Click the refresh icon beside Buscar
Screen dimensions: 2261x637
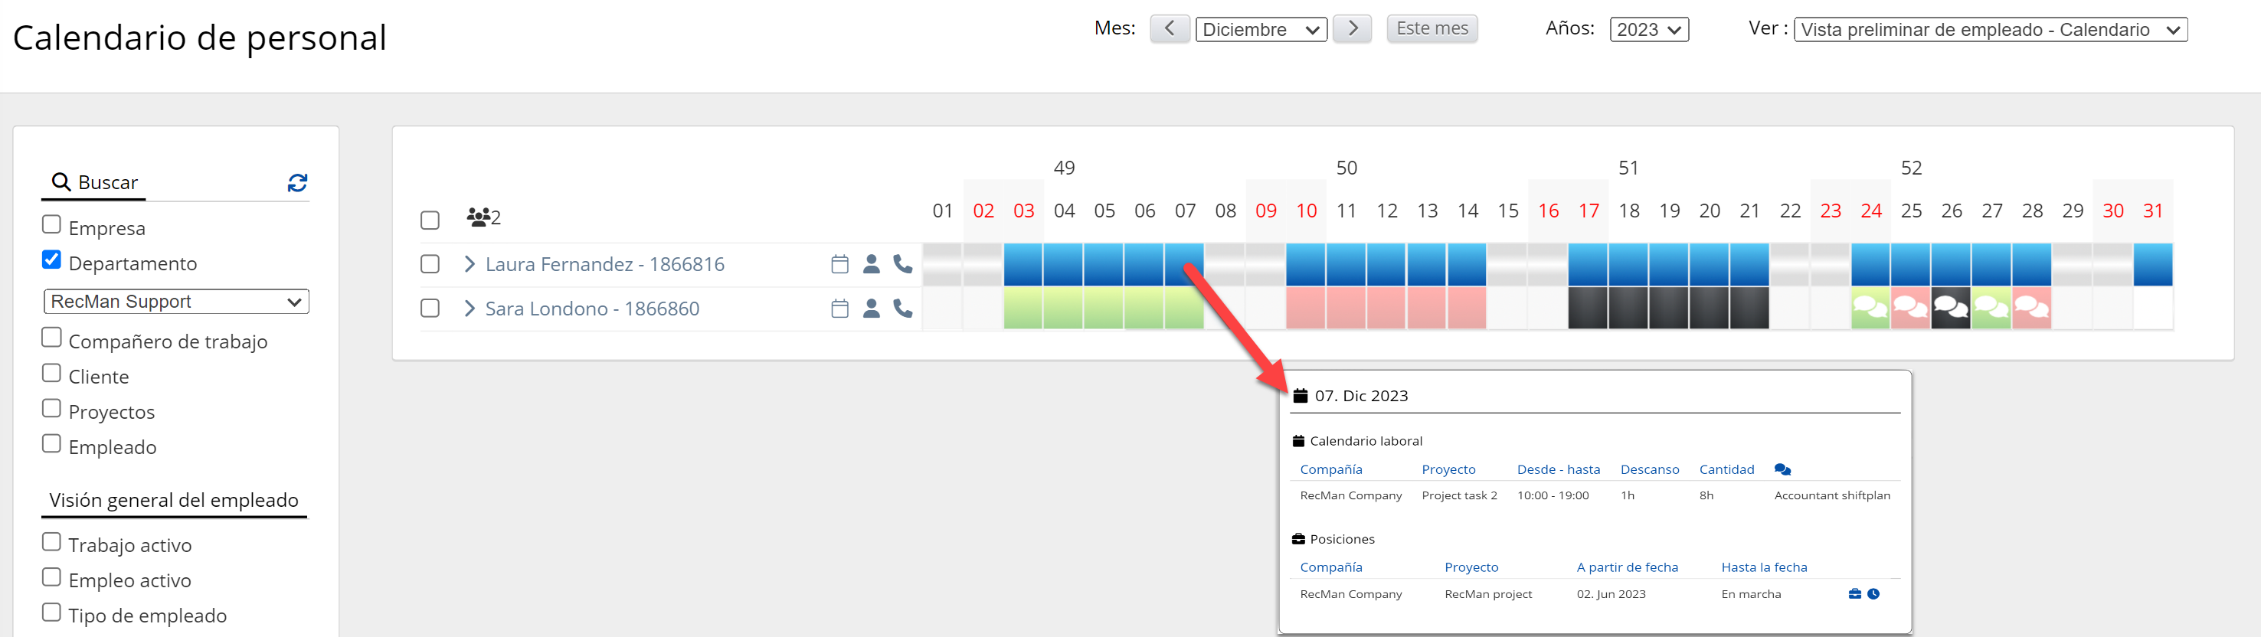tap(297, 182)
